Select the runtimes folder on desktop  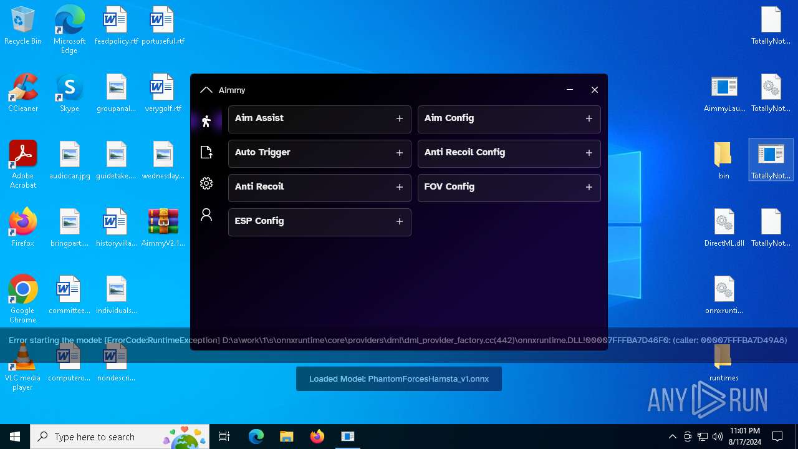click(724, 363)
